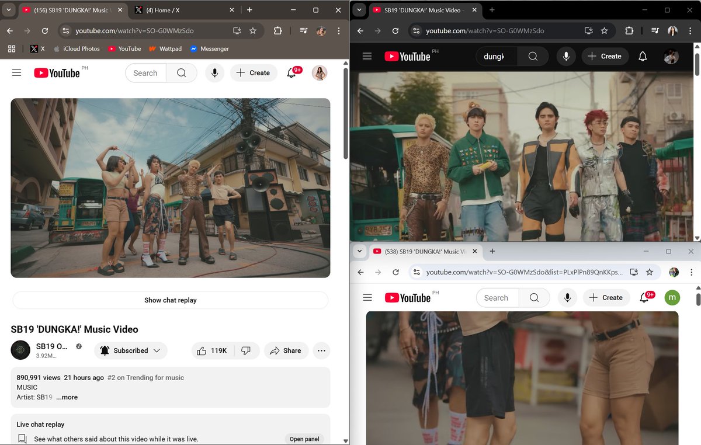Expand video description with ...more
The width and height of the screenshot is (701, 445).
click(x=67, y=397)
